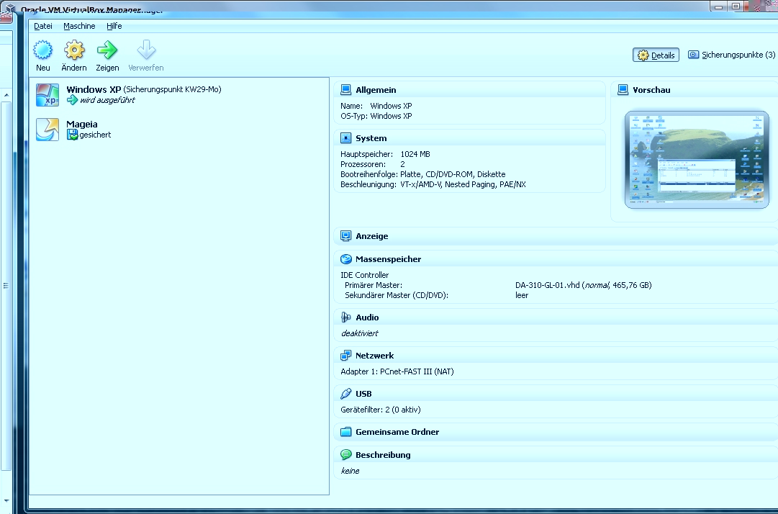This screenshot has height=514, width=778.
Task: Click the OS-Typ Windows XP text
Action: click(376, 116)
